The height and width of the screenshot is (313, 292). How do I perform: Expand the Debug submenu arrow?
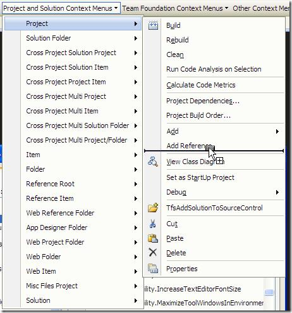[x=277, y=192]
